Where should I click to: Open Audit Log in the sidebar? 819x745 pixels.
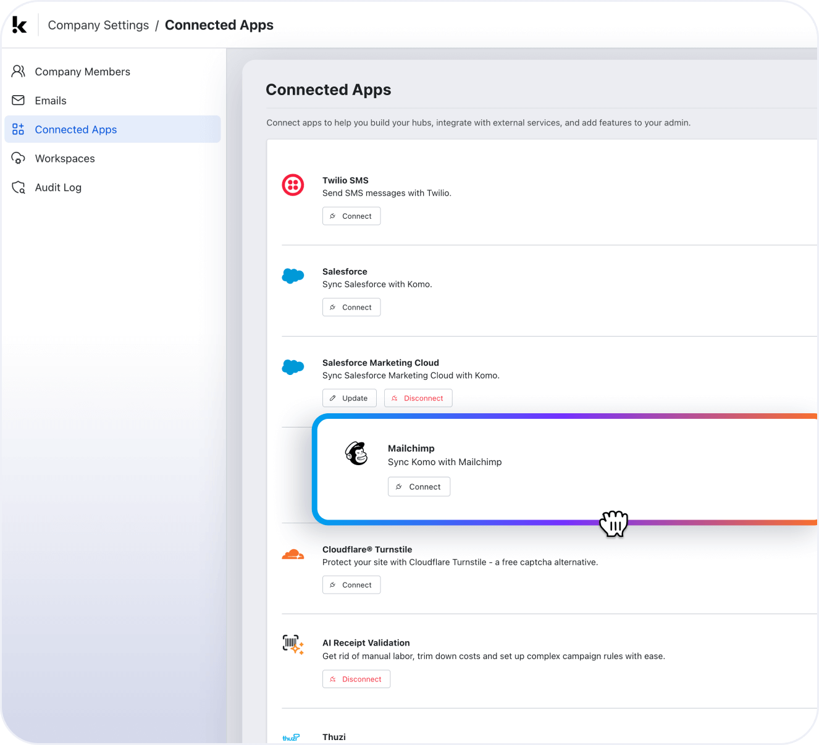pyautogui.click(x=112, y=187)
